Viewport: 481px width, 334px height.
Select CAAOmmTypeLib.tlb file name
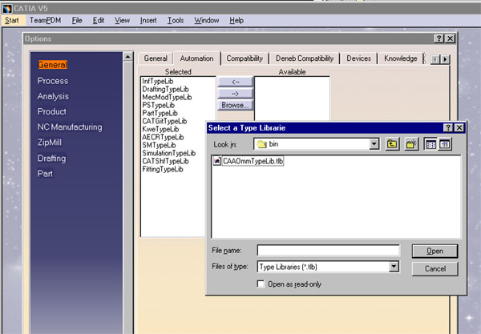(x=253, y=161)
